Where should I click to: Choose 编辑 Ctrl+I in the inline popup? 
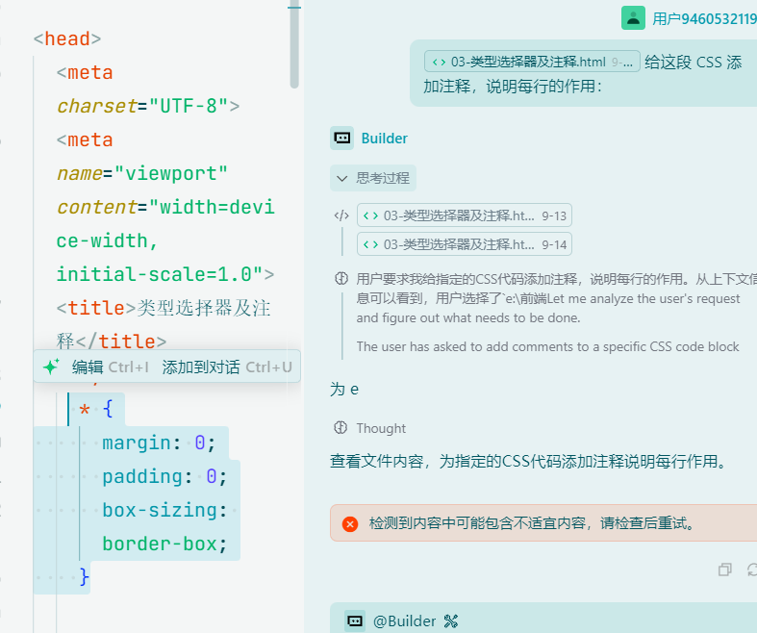pyautogui.click(x=110, y=367)
